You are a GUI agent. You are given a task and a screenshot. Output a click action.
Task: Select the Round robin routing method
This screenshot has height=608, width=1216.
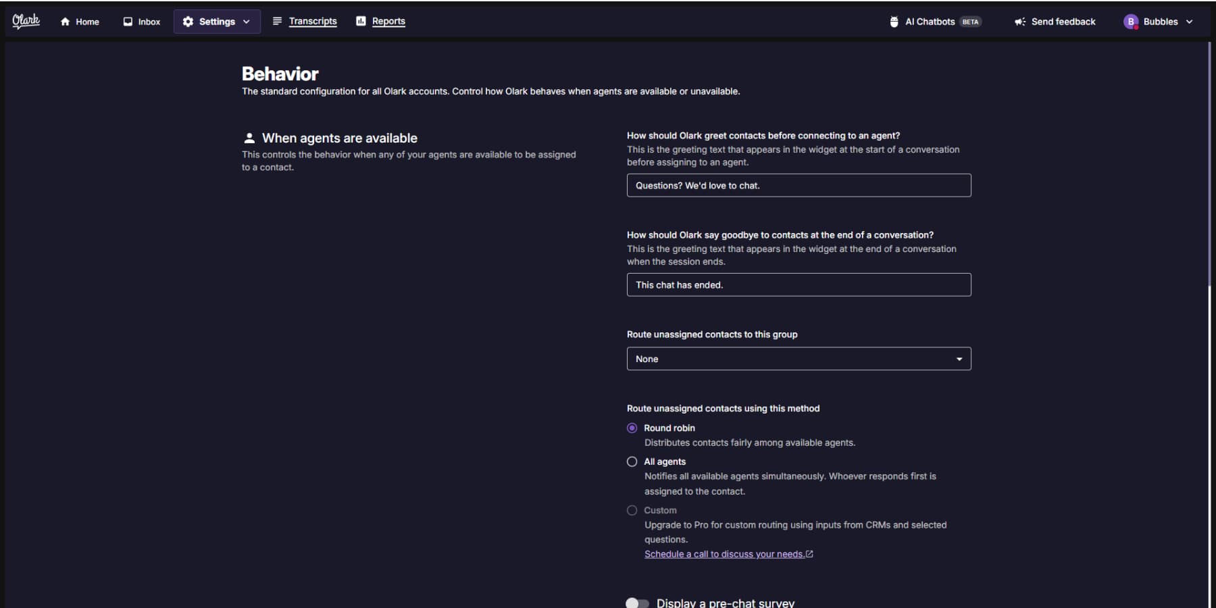(x=632, y=428)
